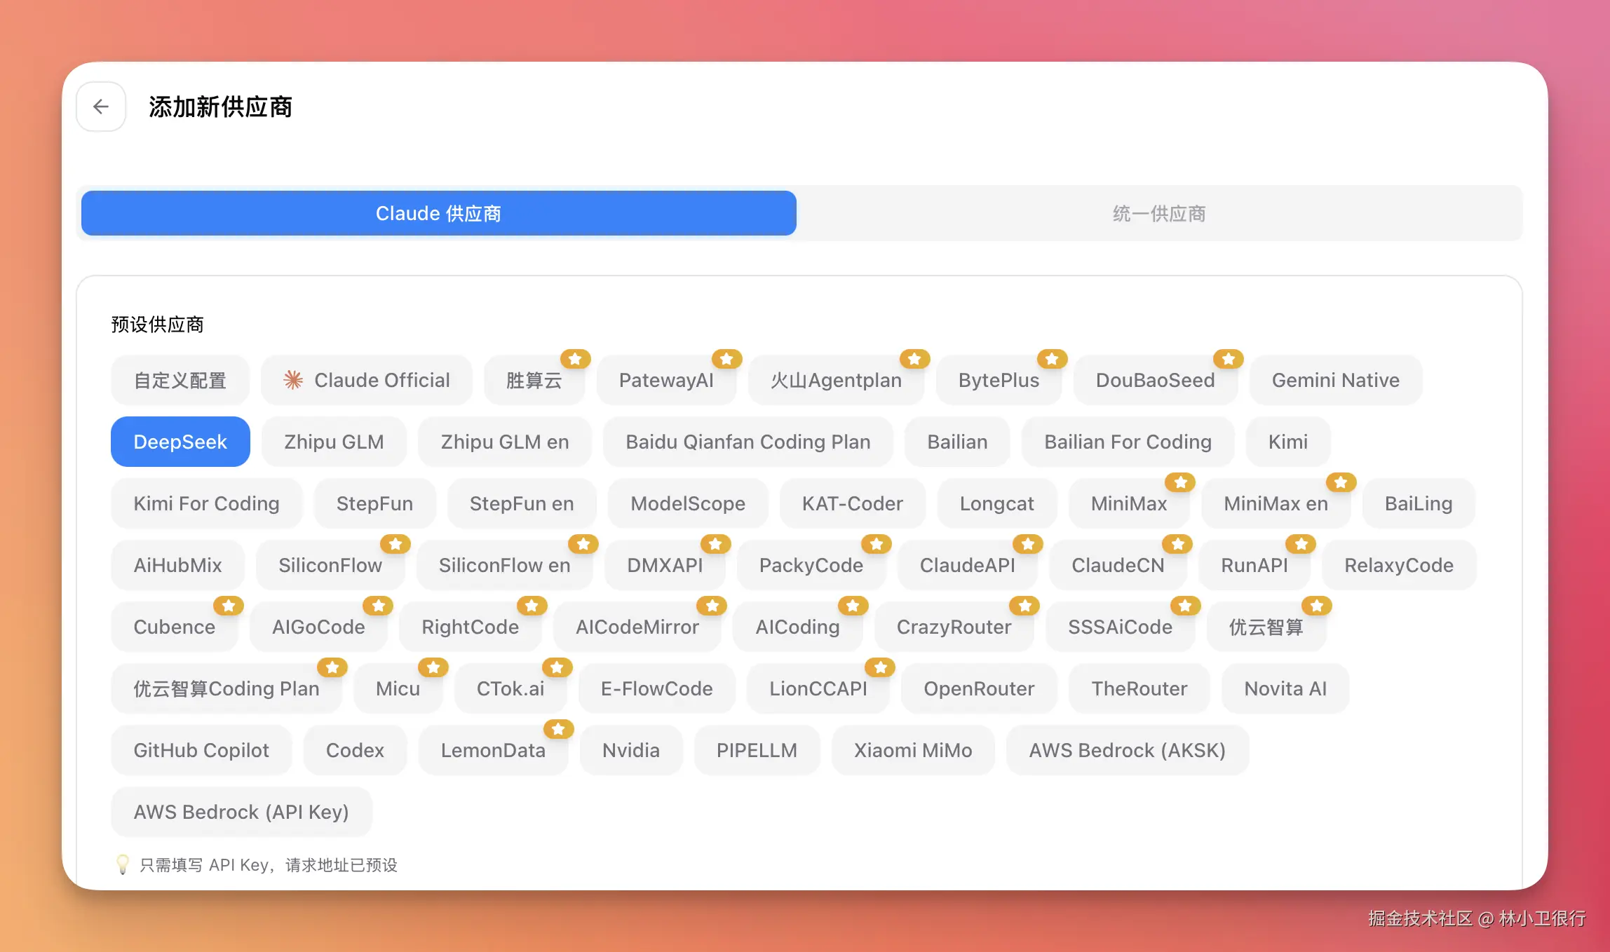Pick Bailian For Coding
1610x952 pixels.
tap(1128, 442)
